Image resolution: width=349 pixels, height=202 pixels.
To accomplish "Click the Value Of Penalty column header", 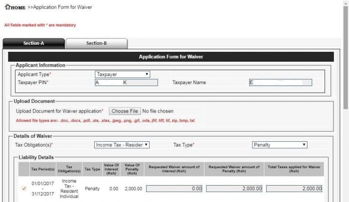I will click(x=132, y=169).
